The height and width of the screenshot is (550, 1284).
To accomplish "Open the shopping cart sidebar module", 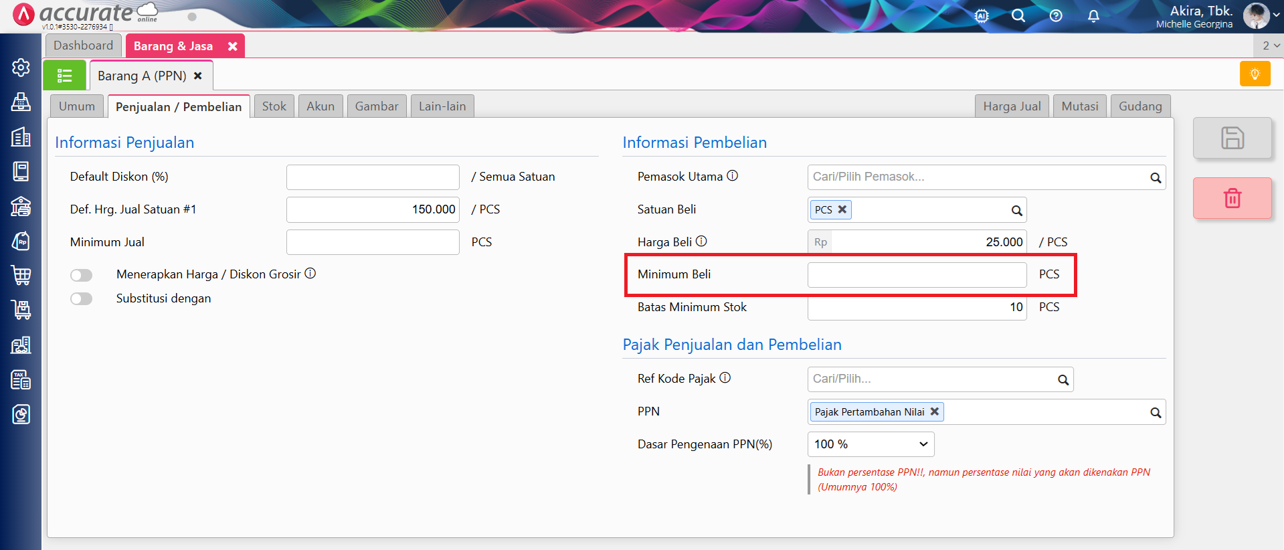I will (x=21, y=275).
